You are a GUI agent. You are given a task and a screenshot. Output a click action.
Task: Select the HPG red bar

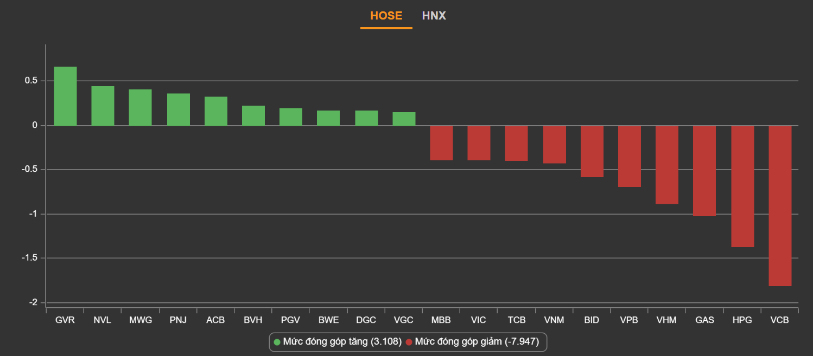point(742,186)
